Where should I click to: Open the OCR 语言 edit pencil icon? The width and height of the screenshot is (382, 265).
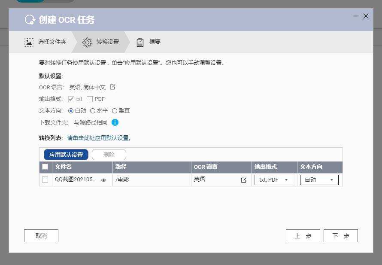(112, 87)
